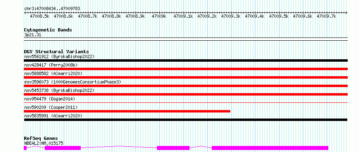Click the thin red nsv954479 variant line
The width and height of the screenshot is (359, 152).
click(186, 103)
